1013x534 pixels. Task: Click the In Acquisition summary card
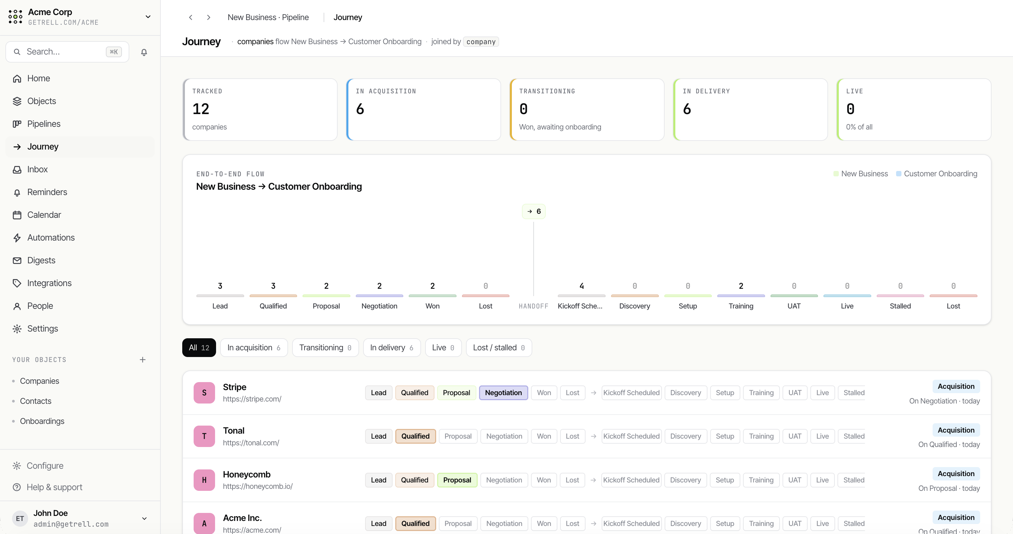423,109
